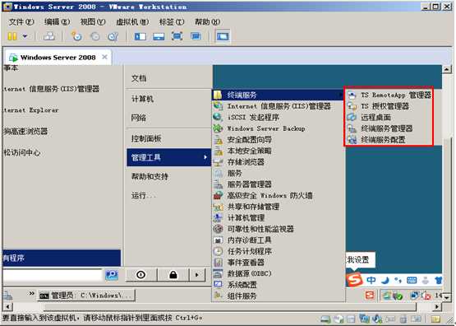The width and height of the screenshot is (456, 326).
Task: Open the 标签(T) menu
Action: 172,22
